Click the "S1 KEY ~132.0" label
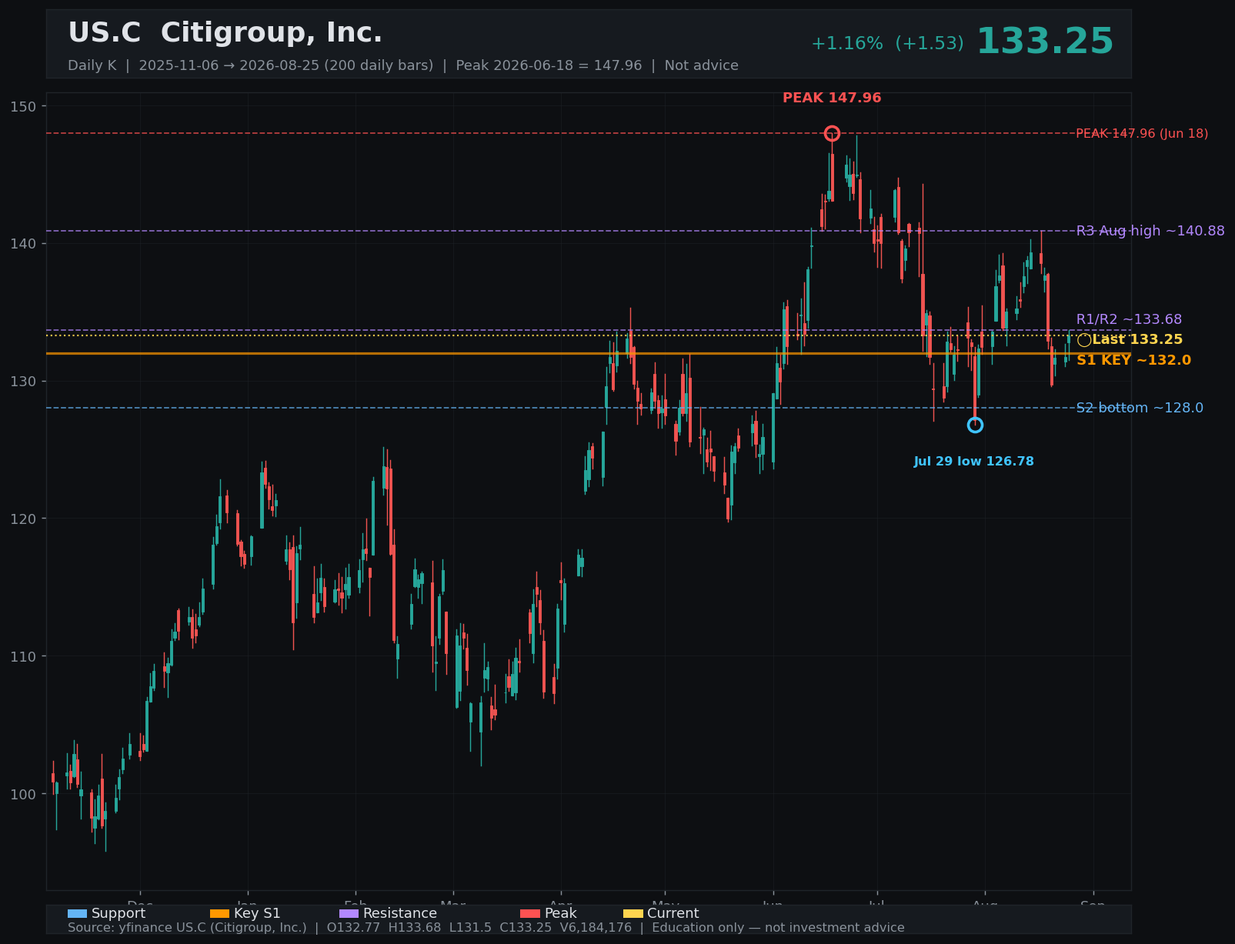Image resolution: width=1235 pixels, height=944 pixels. click(1133, 360)
